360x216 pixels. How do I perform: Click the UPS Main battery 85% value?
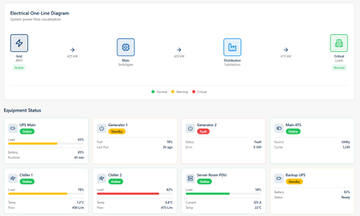tap(81, 152)
